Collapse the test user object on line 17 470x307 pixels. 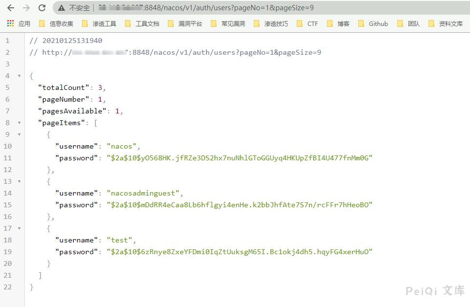point(19,228)
